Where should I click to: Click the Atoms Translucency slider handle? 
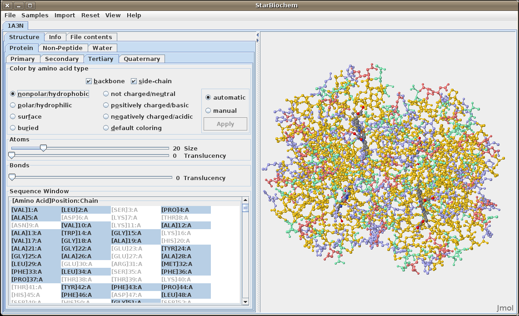[x=12, y=155]
